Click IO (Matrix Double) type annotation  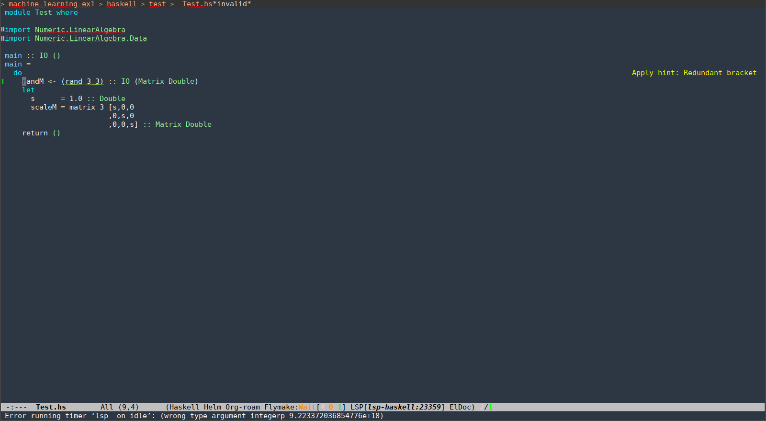160,81
